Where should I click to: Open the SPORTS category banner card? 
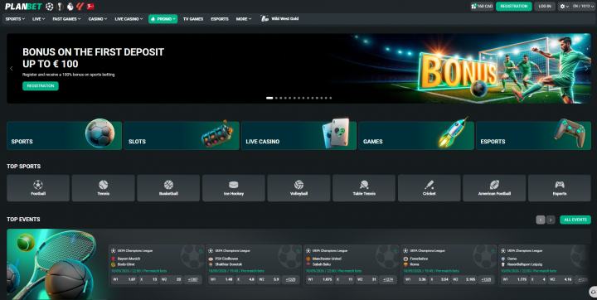coord(65,136)
